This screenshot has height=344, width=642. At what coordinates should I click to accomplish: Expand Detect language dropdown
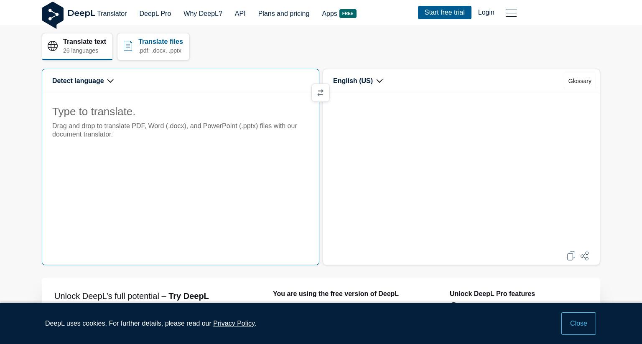(83, 81)
